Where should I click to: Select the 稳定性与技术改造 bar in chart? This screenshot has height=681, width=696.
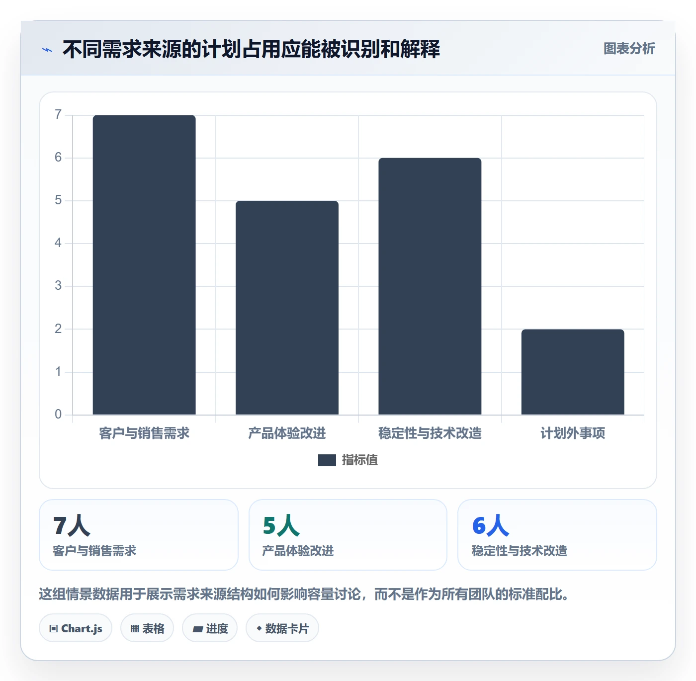(430, 286)
